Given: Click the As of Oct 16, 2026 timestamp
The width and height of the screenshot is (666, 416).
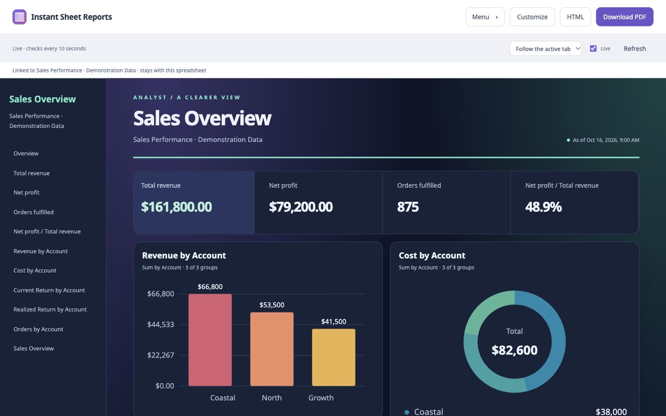Looking at the screenshot, I should tap(606, 140).
